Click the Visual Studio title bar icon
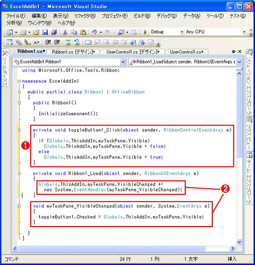This screenshot has width=255, height=265. [5, 6]
